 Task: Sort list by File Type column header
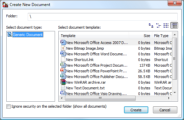click(x=162, y=36)
